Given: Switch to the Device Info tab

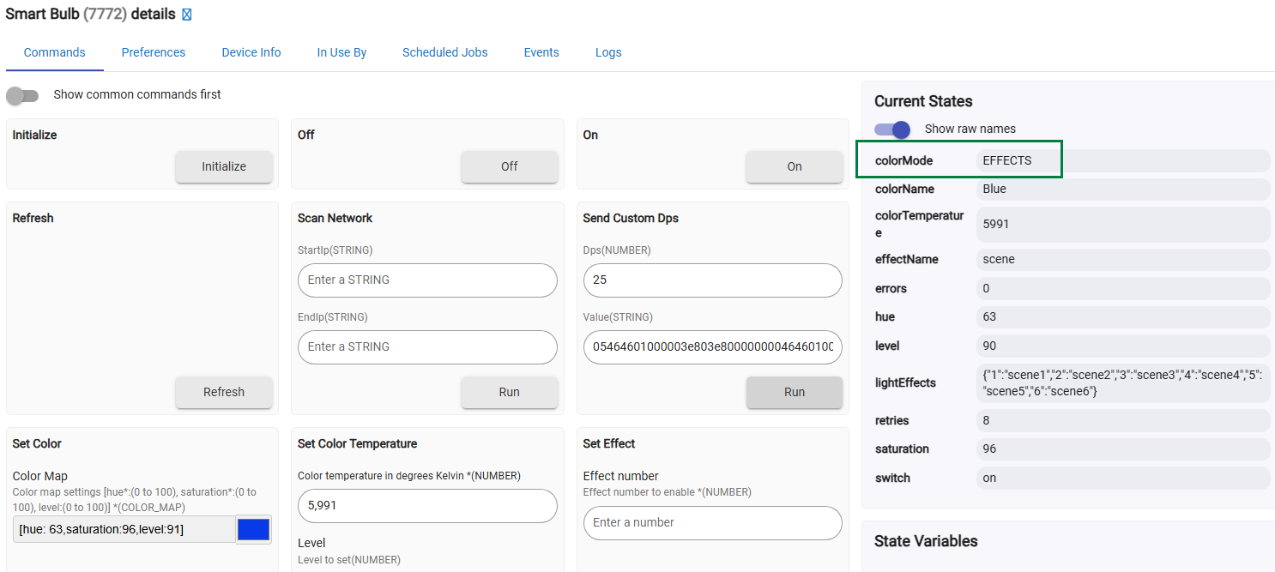Looking at the screenshot, I should click(251, 52).
